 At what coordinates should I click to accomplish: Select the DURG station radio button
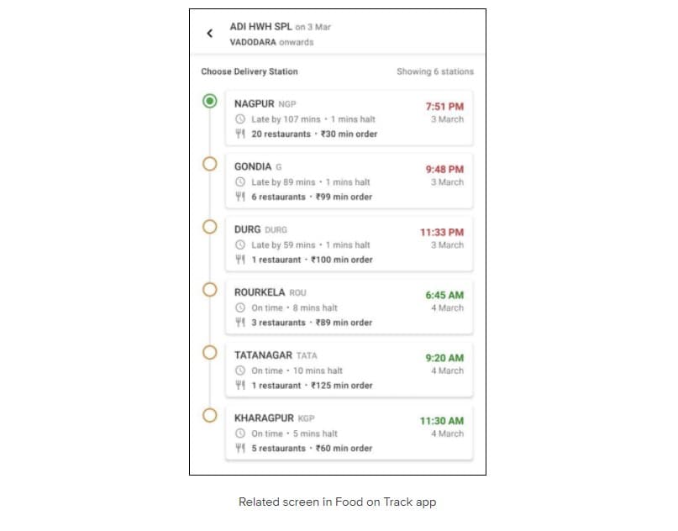[210, 227]
